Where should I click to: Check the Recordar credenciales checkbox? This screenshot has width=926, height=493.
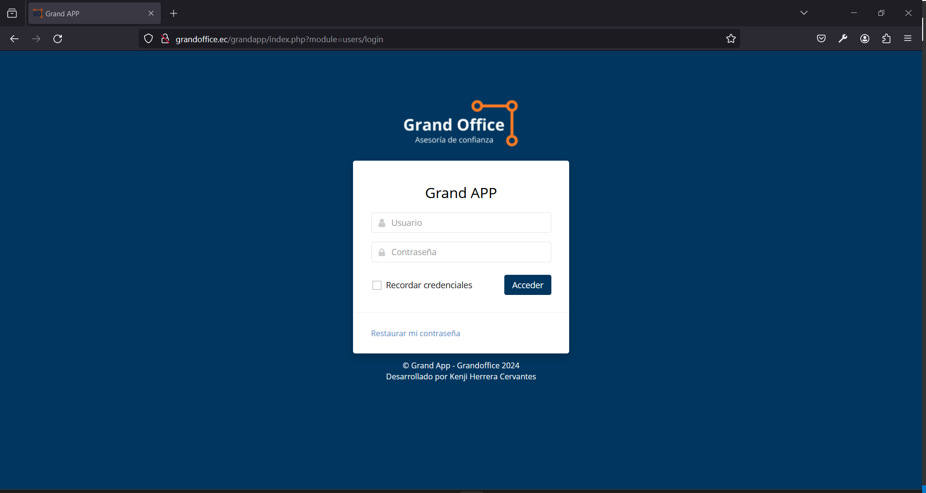tap(377, 285)
